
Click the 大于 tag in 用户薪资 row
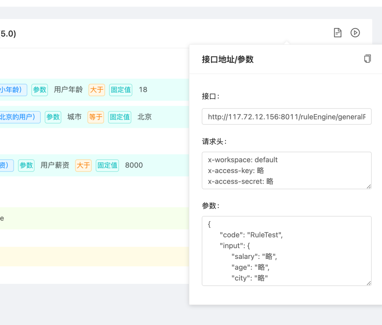pyautogui.click(x=83, y=165)
